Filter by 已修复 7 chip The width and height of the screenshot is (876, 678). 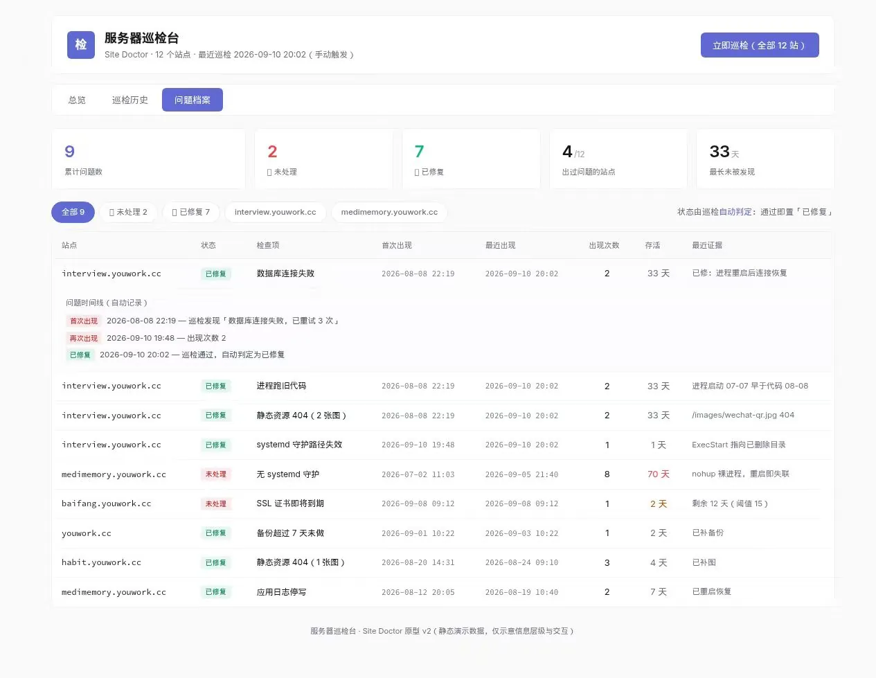190,212
